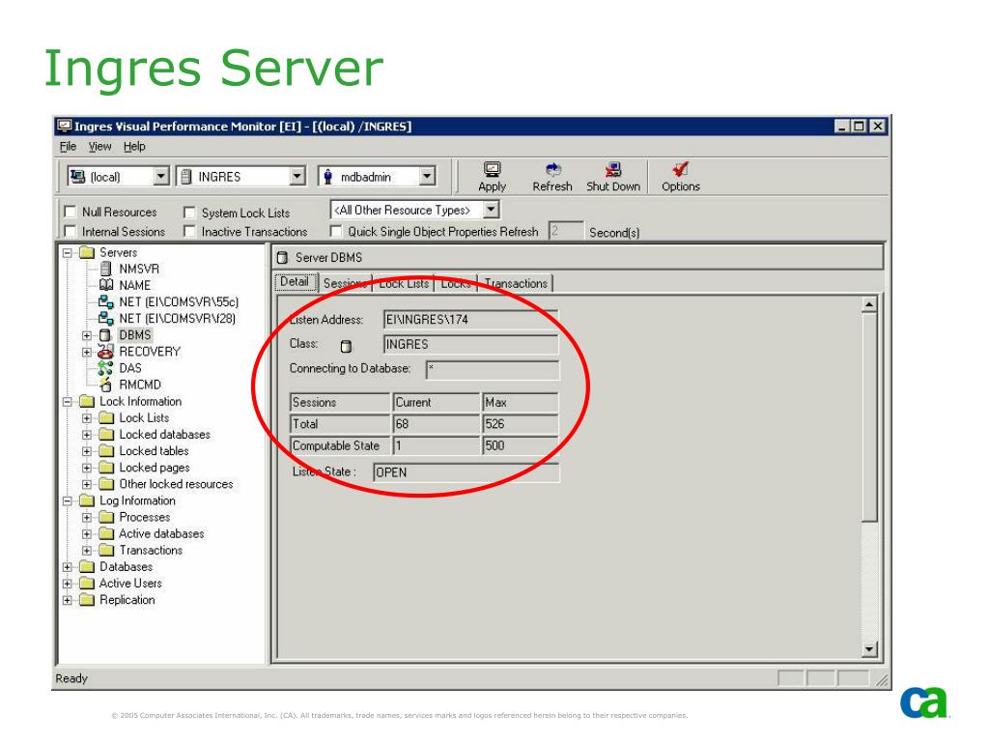Image resolution: width=989 pixels, height=742 pixels.
Task: Click the Server DBMS header cylinder icon
Action: [x=283, y=257]
